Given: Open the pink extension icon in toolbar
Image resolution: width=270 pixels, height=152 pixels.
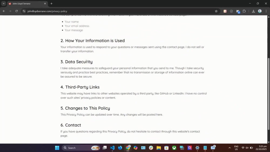Looking at the screenshot, I should [x=225, y=11].
